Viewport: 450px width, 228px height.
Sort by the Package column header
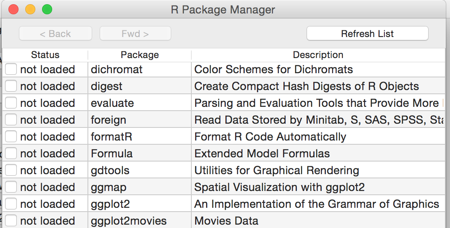pos(140,55)
